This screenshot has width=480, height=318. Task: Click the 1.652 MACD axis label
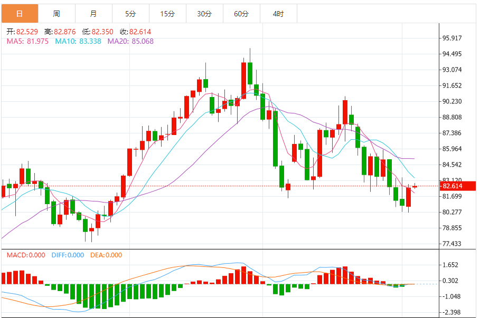450,265
